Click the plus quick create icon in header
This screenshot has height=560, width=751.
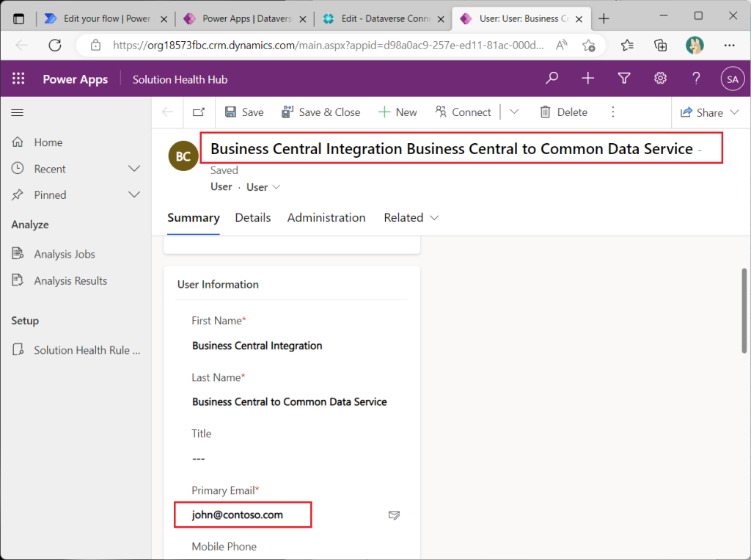click(587, 78)
